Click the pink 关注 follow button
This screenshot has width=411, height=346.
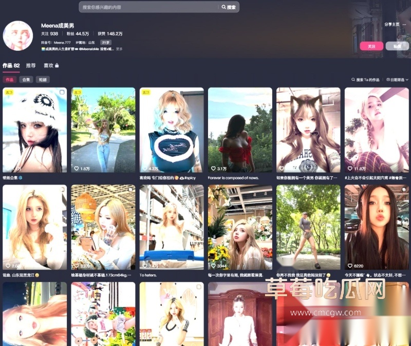(x=371, y=46)
